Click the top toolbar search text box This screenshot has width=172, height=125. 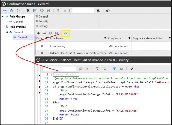tap(83, 11)
